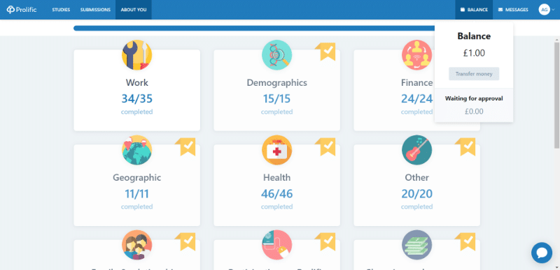Click the family card completed ribbon badge

coord(185,241)
